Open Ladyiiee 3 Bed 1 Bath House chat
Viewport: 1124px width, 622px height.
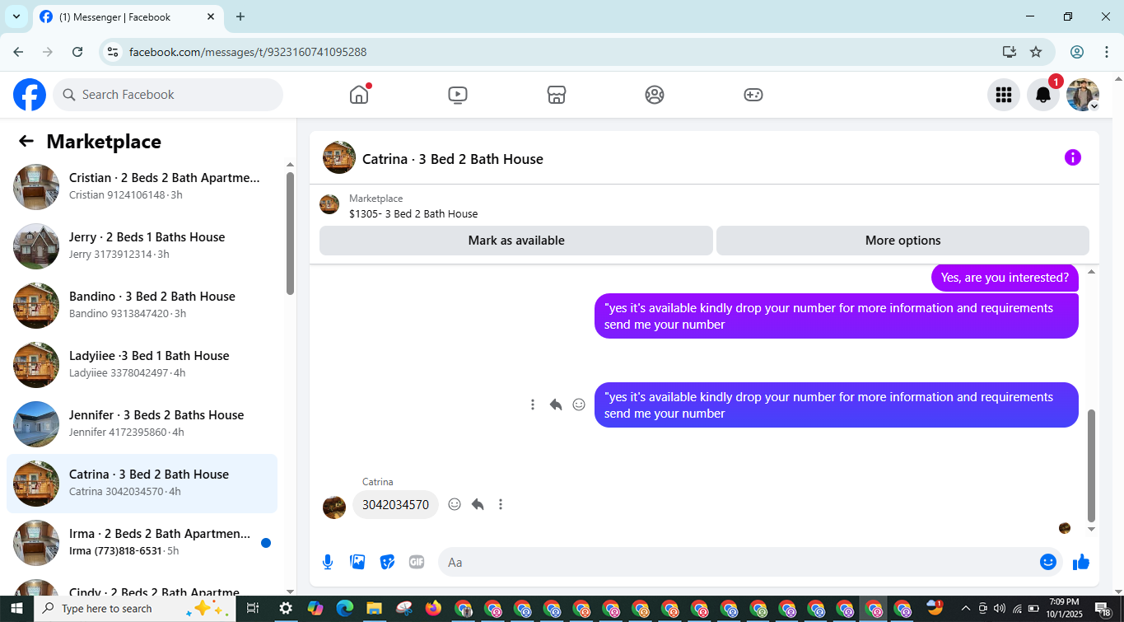[x=142, y=365]
